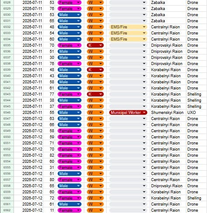207x213 pixels.
Task: Open the Female gender dropdown in row 6543
Action: [x=69, y=94]
